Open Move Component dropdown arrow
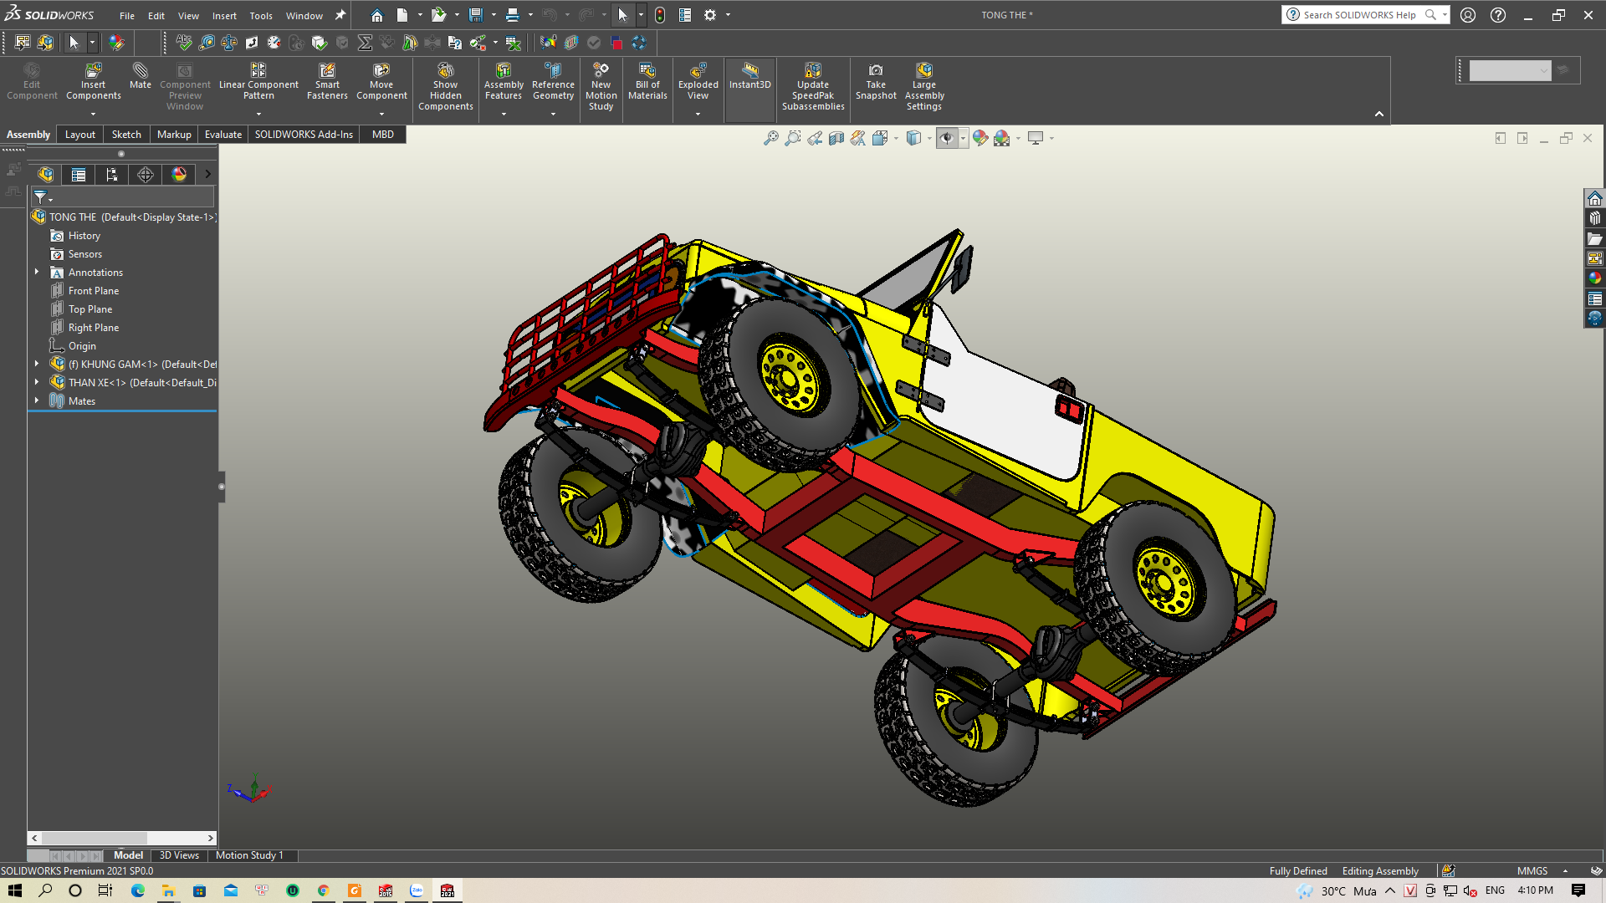 coord(381,114)
